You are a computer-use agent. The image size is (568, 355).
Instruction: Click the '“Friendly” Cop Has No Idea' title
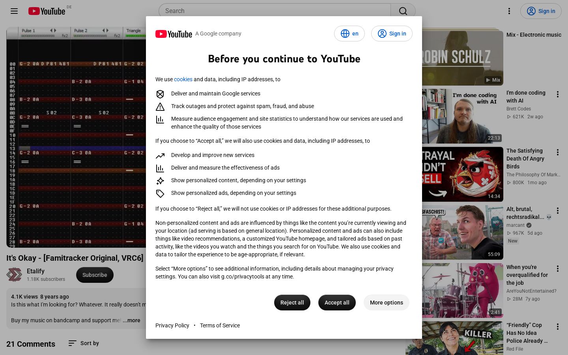527,333
